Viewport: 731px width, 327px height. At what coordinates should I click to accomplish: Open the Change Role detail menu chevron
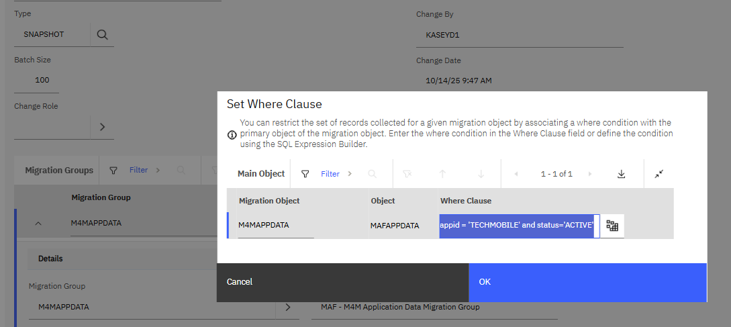coord(102,127)
